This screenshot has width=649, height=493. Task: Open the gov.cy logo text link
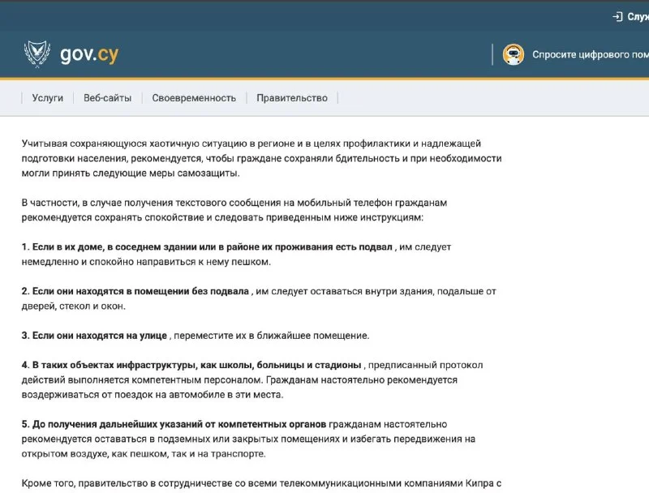pos(89,54)
